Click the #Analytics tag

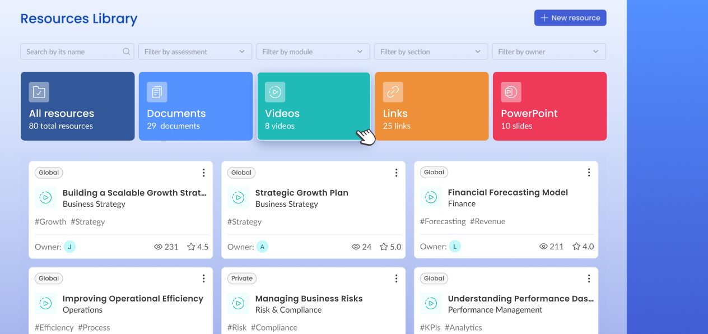tap(463, 328)
